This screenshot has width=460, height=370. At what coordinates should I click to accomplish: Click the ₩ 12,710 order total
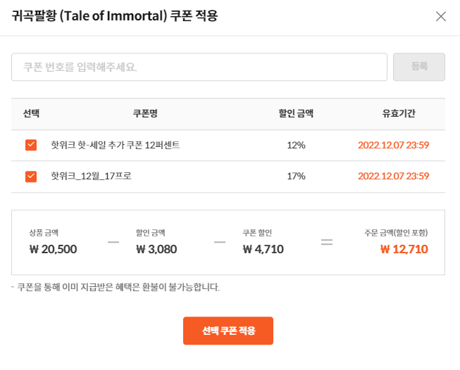click(x=404, y=248)
